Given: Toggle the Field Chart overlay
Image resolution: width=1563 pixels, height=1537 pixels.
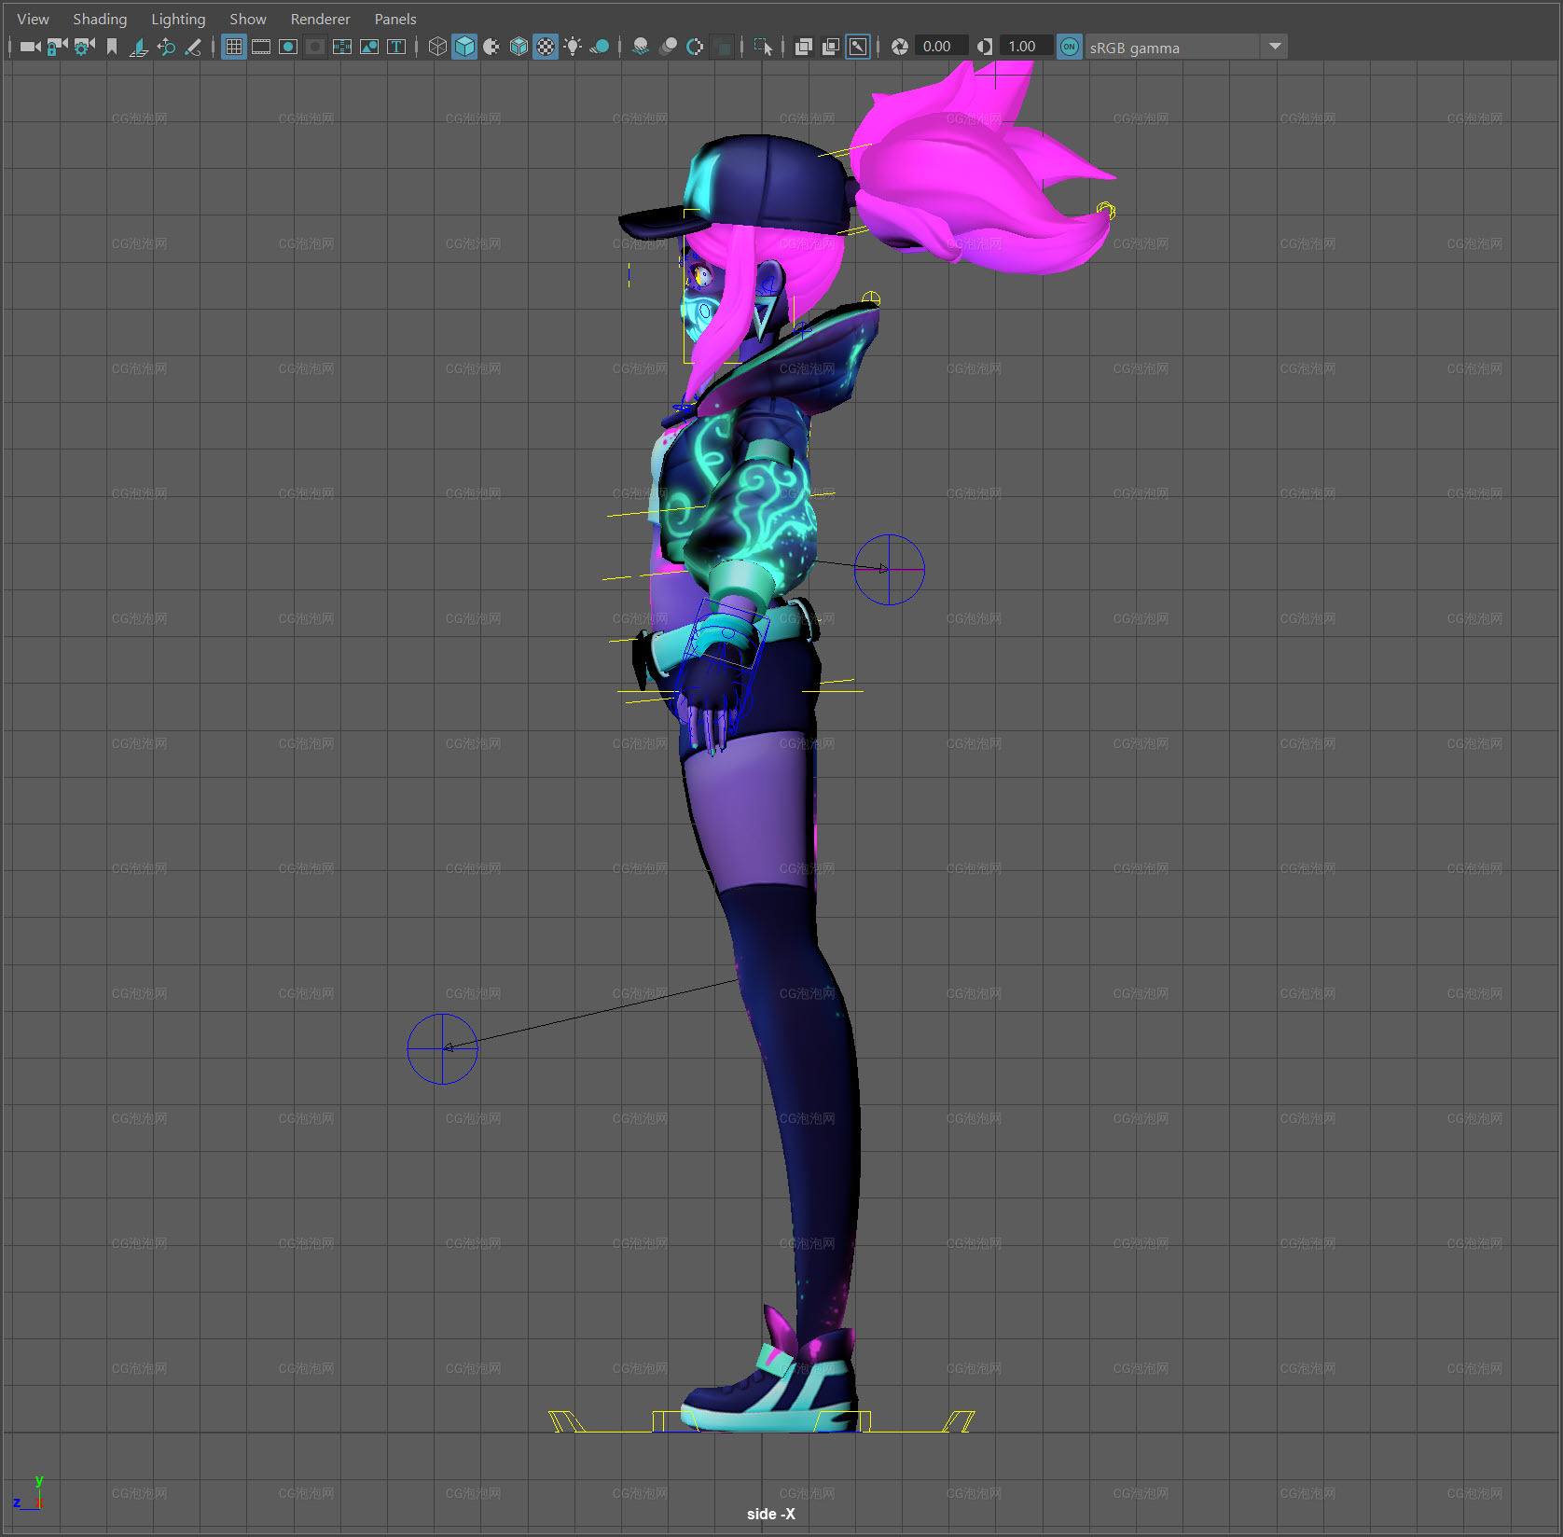Looking at the screenshot, I should point(342,47).
